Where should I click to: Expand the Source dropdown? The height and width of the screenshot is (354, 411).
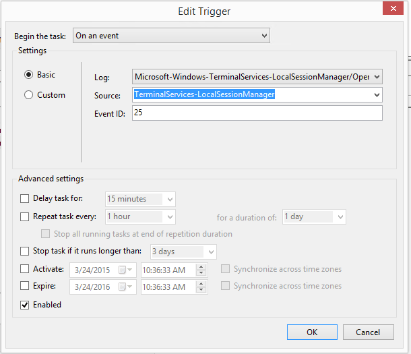coord(376,95)
